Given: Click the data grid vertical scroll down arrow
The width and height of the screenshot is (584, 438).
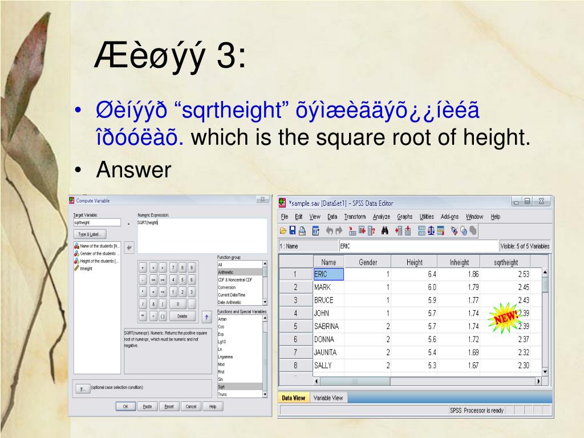Looking at the screenshot, I should [x=545, y=372].
